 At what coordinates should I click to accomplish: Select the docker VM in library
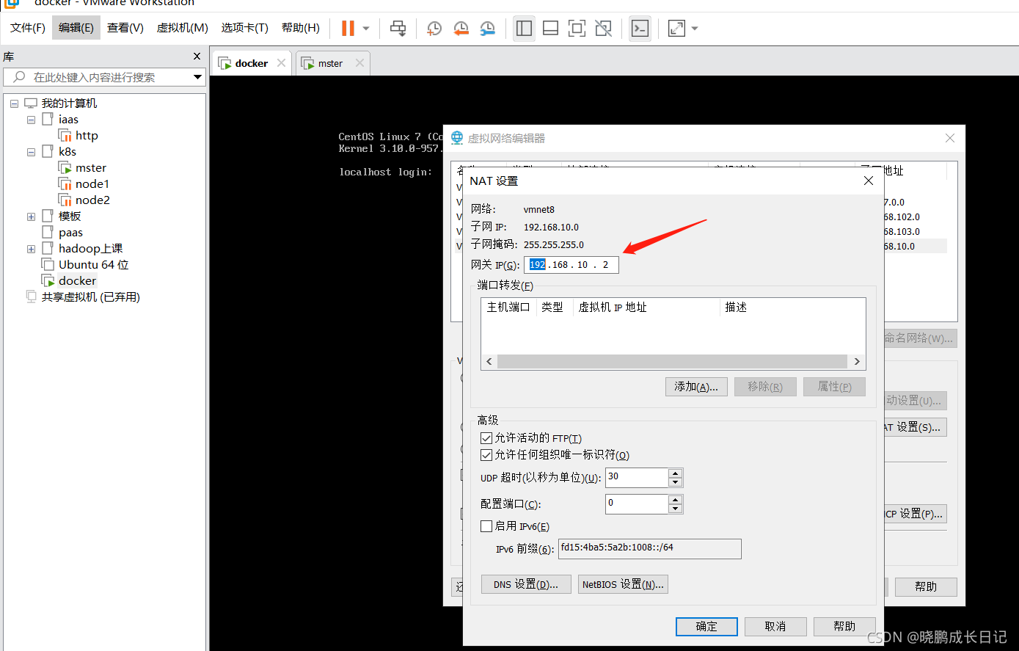[x=77, y=281]
